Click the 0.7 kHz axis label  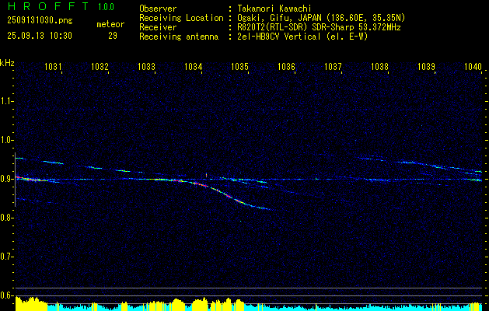pyautogui.click(x=5, y=257)
